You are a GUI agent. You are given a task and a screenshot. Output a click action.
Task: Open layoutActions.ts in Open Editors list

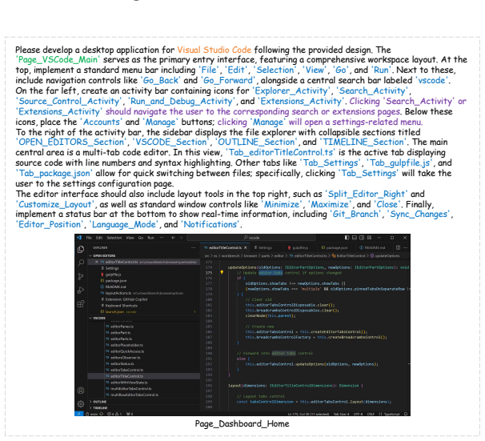144,293
